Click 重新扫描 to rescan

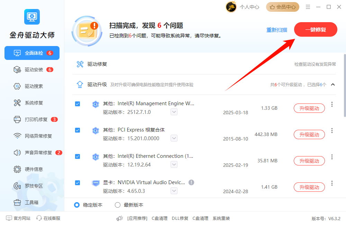click(277, 30)
